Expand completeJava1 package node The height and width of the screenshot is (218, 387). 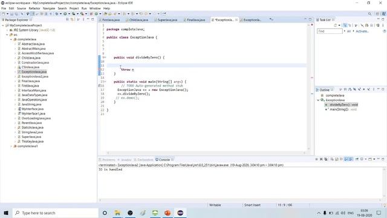coord(11,146)
